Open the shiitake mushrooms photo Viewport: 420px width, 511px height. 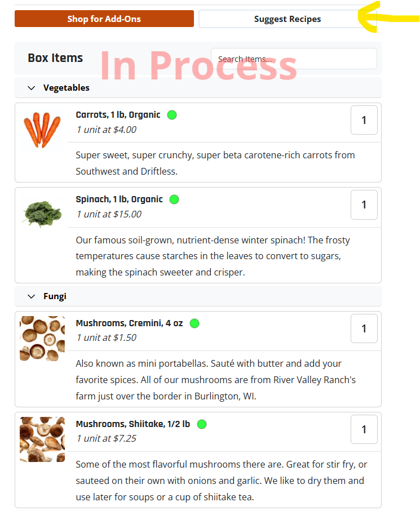(x=42, y=439)
